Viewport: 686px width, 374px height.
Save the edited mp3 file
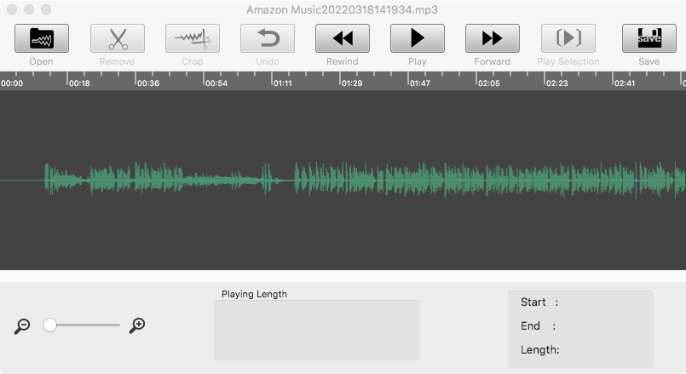point(649,38)
